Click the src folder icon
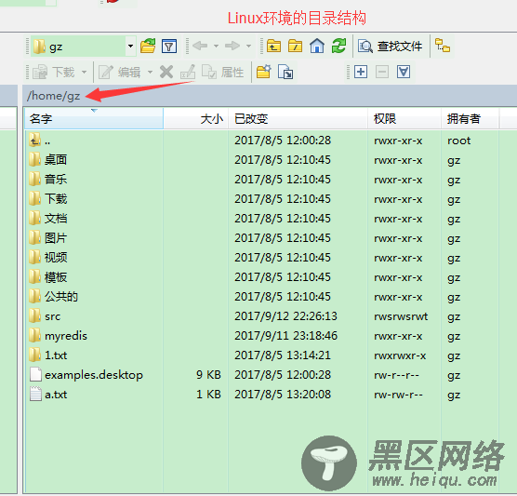Image resolution: width=517 pixels, height=496 pixels. click(x=35, y=315)
